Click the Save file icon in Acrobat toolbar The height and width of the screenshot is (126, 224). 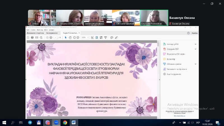click(x=28, y=38)
